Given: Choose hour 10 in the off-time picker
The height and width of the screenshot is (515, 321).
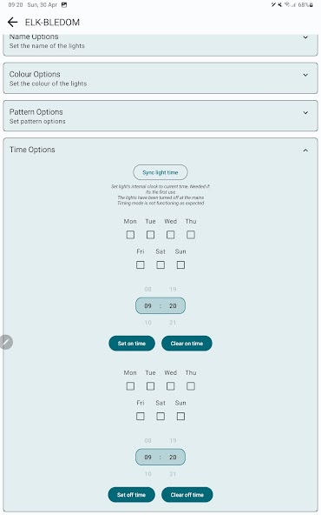Looking at the screenshot, I should (147, 474).
